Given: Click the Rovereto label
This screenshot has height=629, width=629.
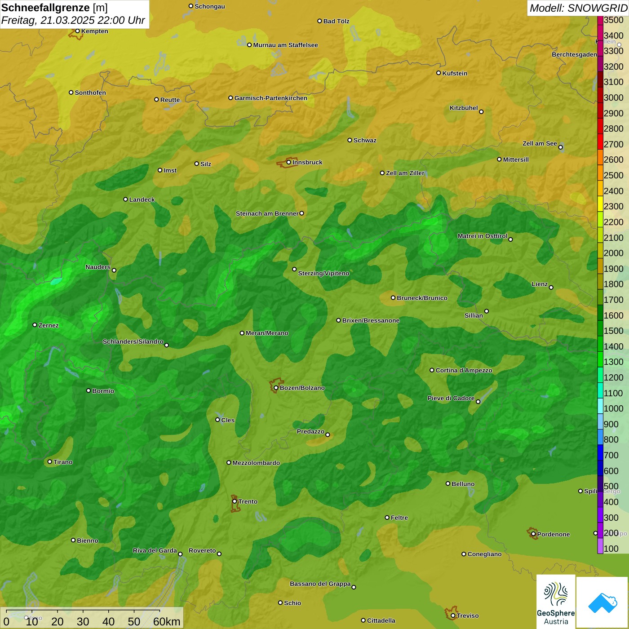Looking at the screenshot, I should click(x=202, y=550).
